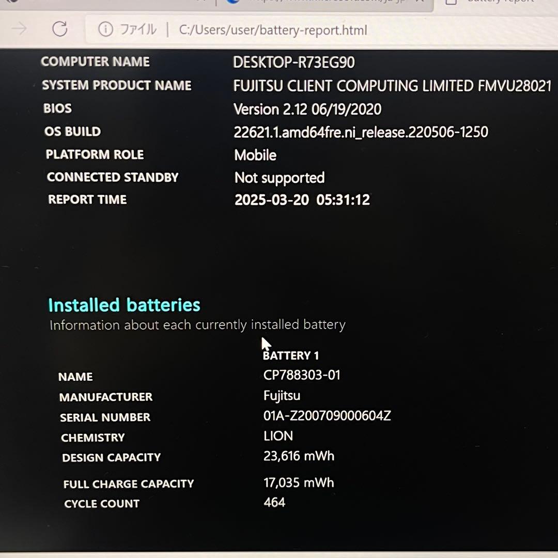The image size is (558, 558).
Task: Click the address bar with battery-report.html path
Action: coord(273,30)
